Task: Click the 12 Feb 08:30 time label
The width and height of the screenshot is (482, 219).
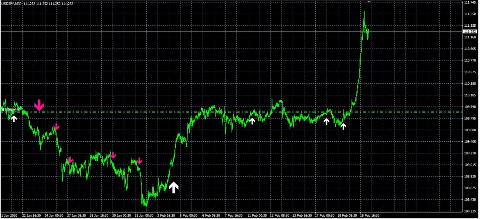Action: (280, 216)
